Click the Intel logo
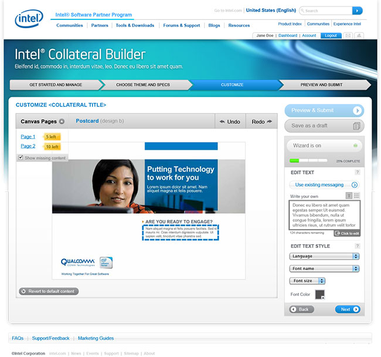Screen dimensions: 381x357 click(29, 19)
